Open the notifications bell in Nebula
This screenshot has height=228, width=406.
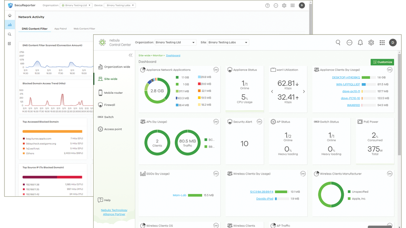[x=360, y=43]
